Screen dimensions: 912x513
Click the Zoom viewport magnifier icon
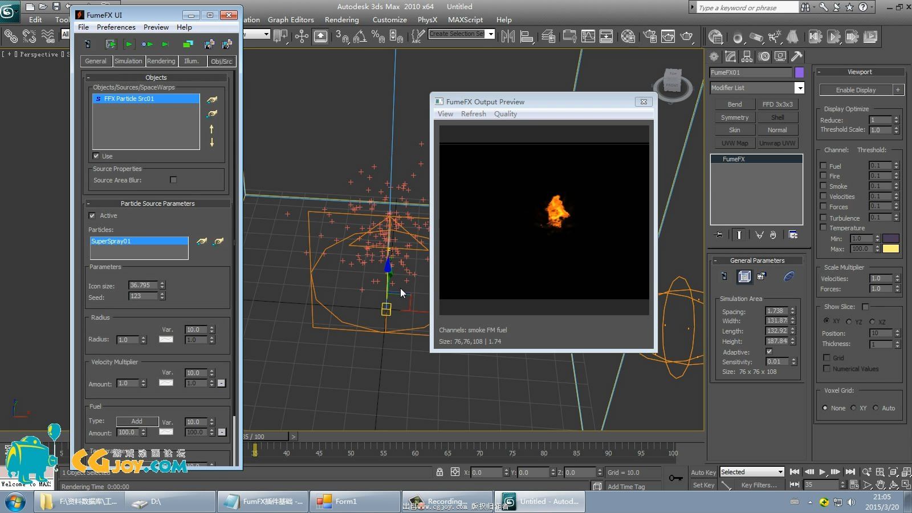click(x=867, y=472)
